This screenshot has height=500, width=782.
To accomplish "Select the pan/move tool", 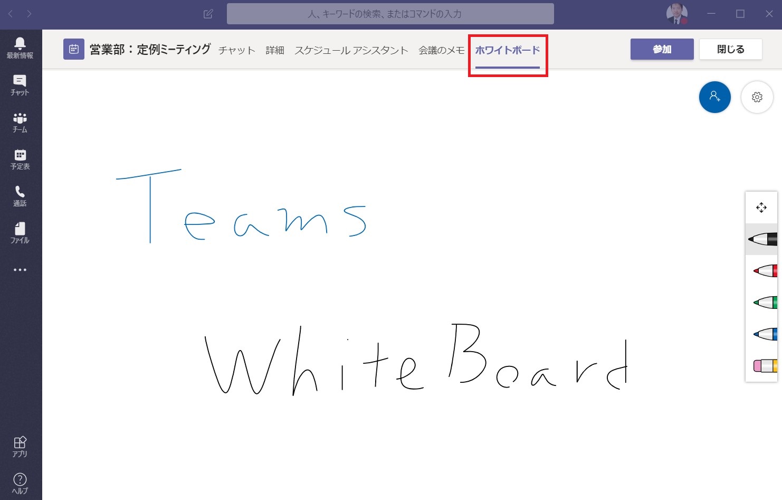I will [761, 207].
